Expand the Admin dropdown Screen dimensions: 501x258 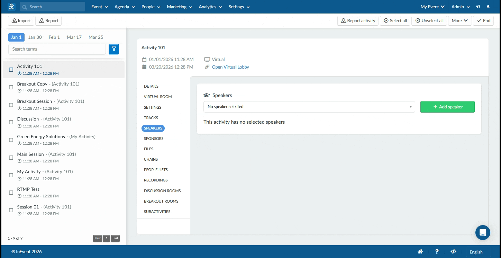(461, 7)
